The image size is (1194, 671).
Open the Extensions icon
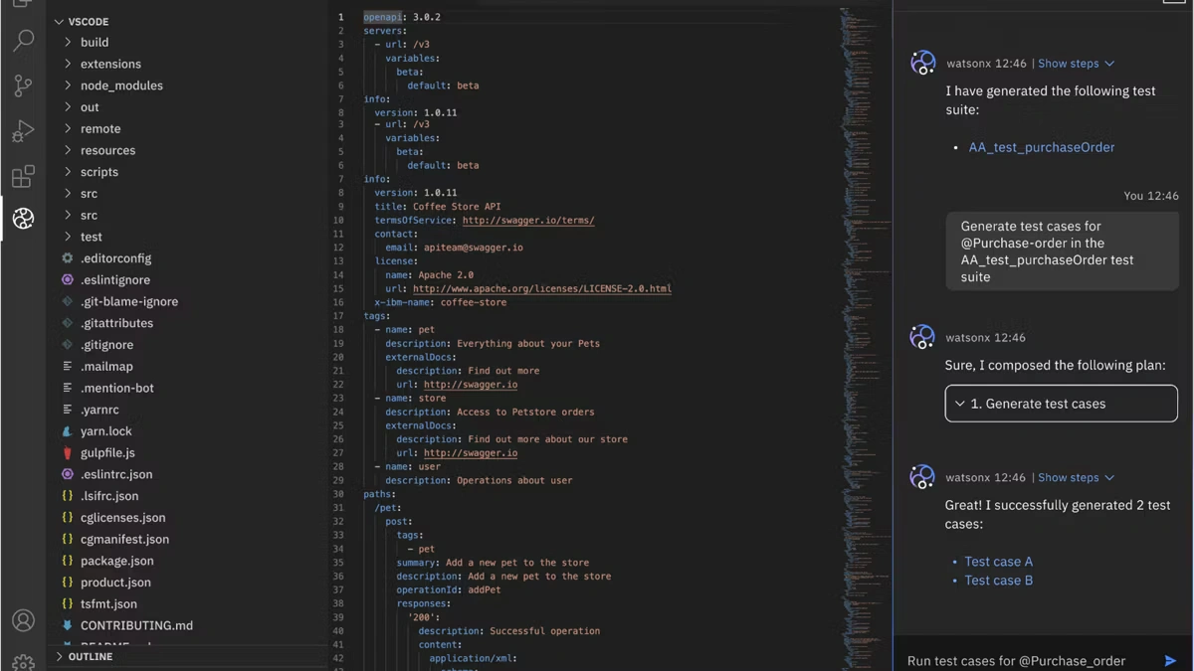(x=23, y=177)
